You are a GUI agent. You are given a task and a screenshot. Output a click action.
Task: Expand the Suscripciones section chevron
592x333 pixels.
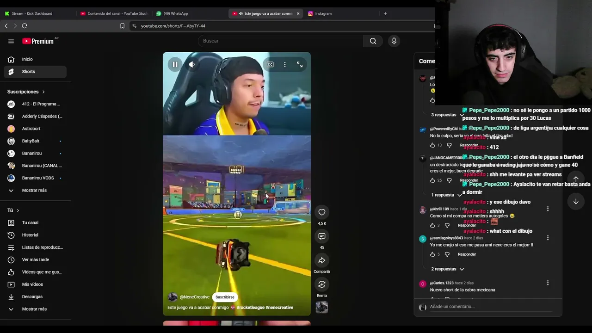tap(43, 92)
